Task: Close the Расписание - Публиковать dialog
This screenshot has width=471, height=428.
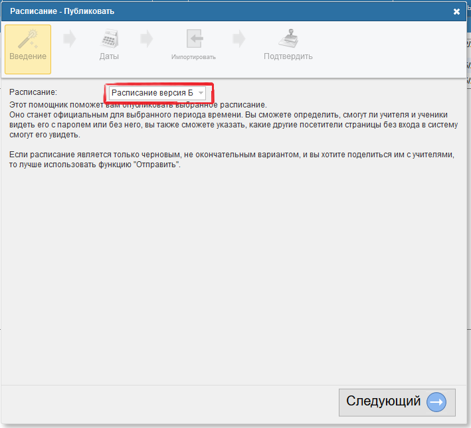Action: 456,11
